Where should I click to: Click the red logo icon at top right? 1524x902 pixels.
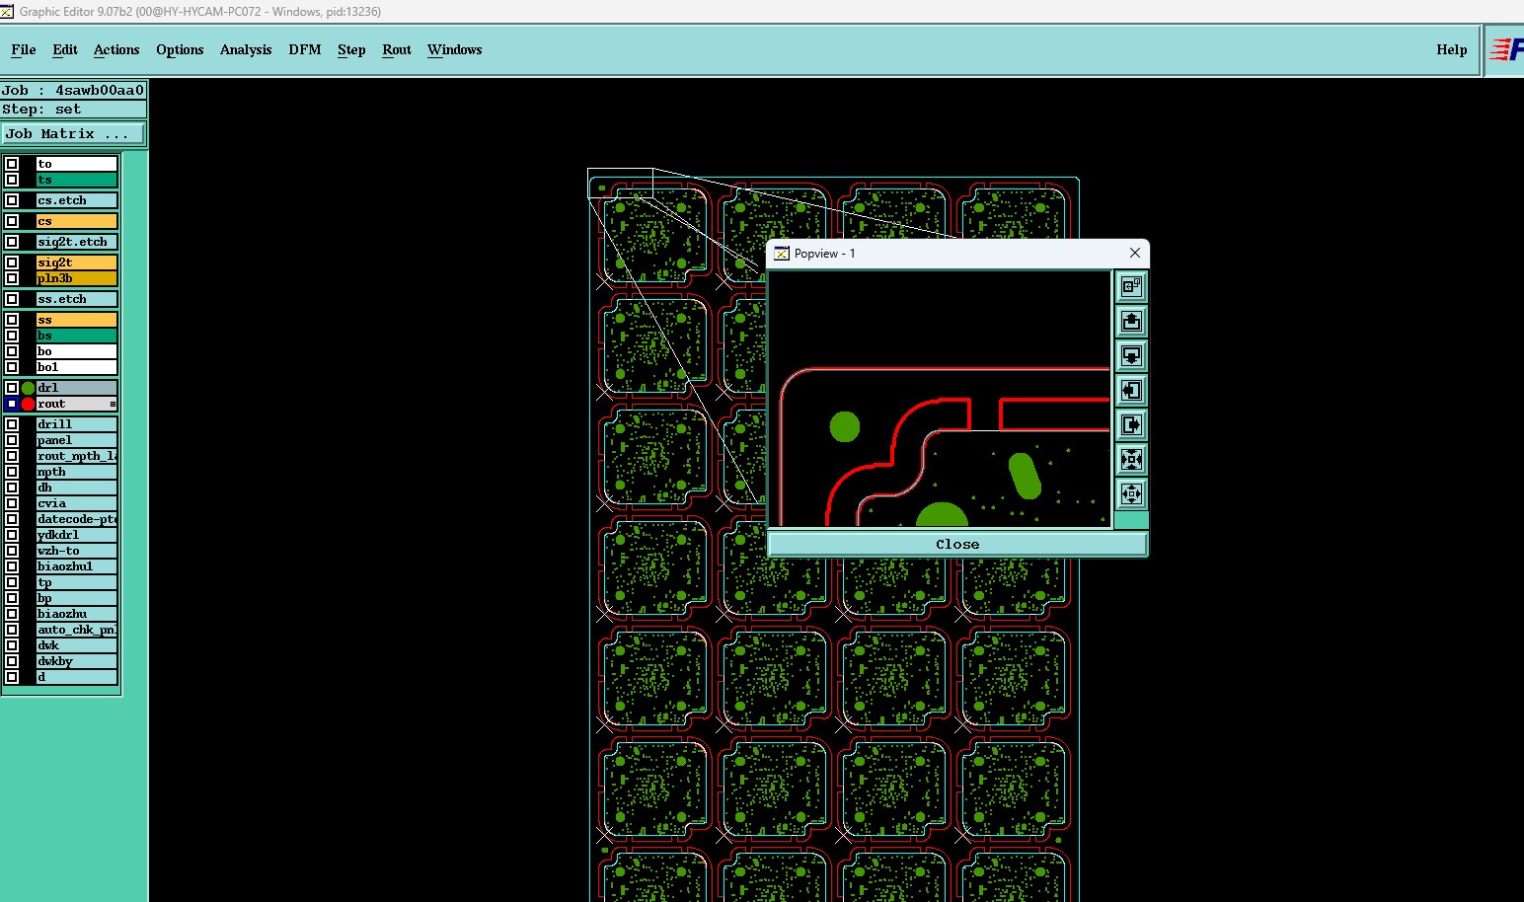(x=1507, y=49)
